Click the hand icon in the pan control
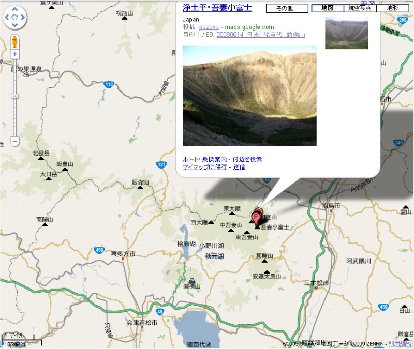 pos(15,17)
